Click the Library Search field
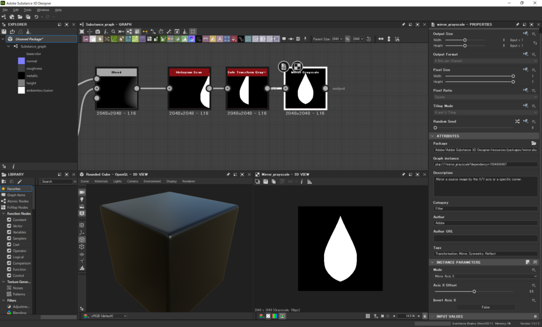This screenshot has height=327, width=542. [x=56, y=181]
